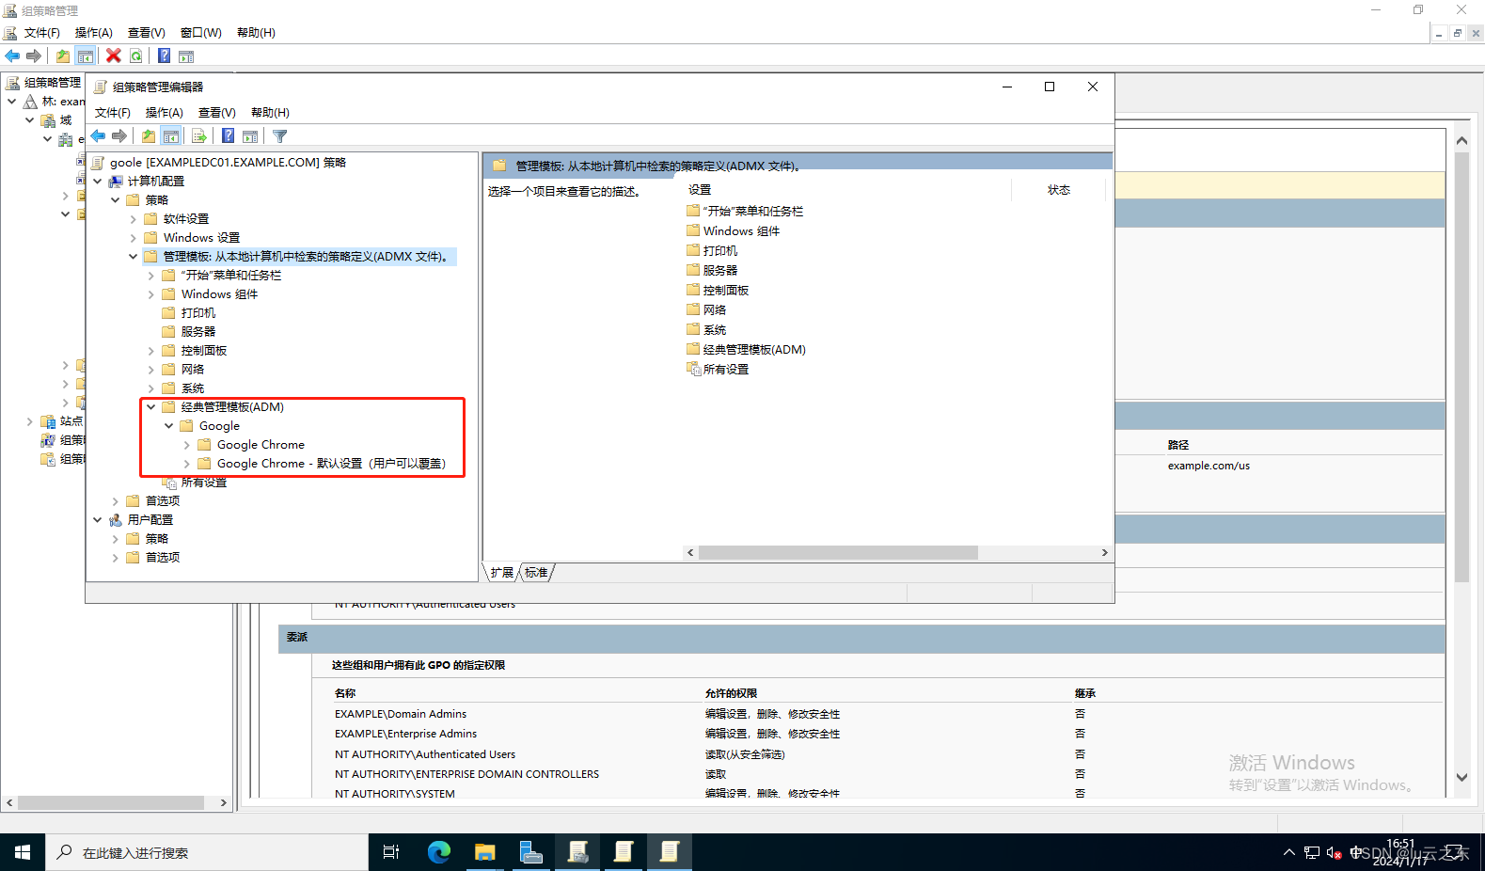The width and height of the screenshot is (1485, 871).
Task: Switch to the 扩展 tab
Action: coord(501,573)
